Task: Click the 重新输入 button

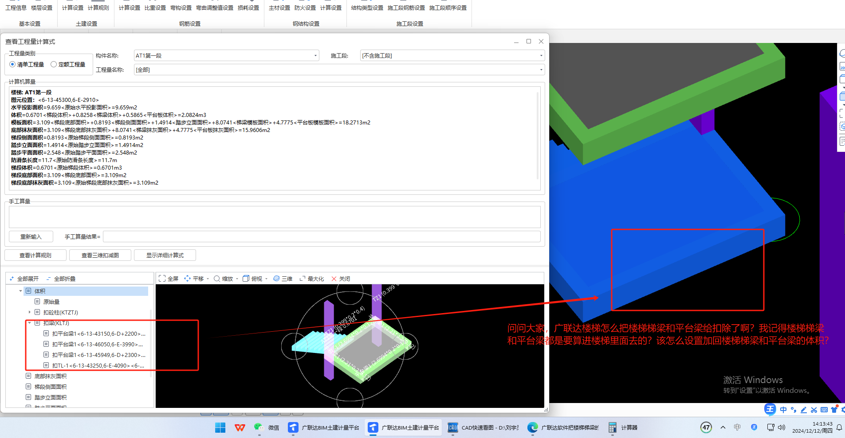Action: tap(31, 236)
